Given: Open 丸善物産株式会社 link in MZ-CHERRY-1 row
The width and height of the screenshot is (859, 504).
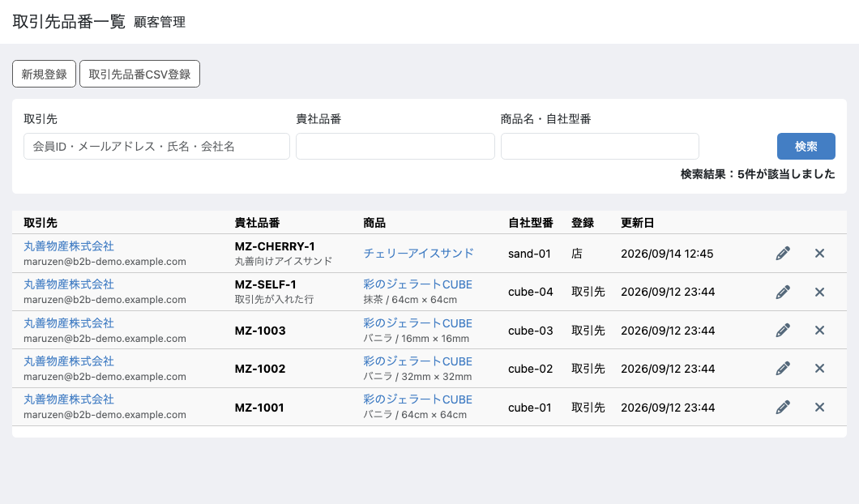Looking at the screenshot, I should coord(69,246).
